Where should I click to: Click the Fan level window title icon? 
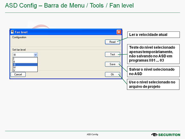tap(12, 32)
